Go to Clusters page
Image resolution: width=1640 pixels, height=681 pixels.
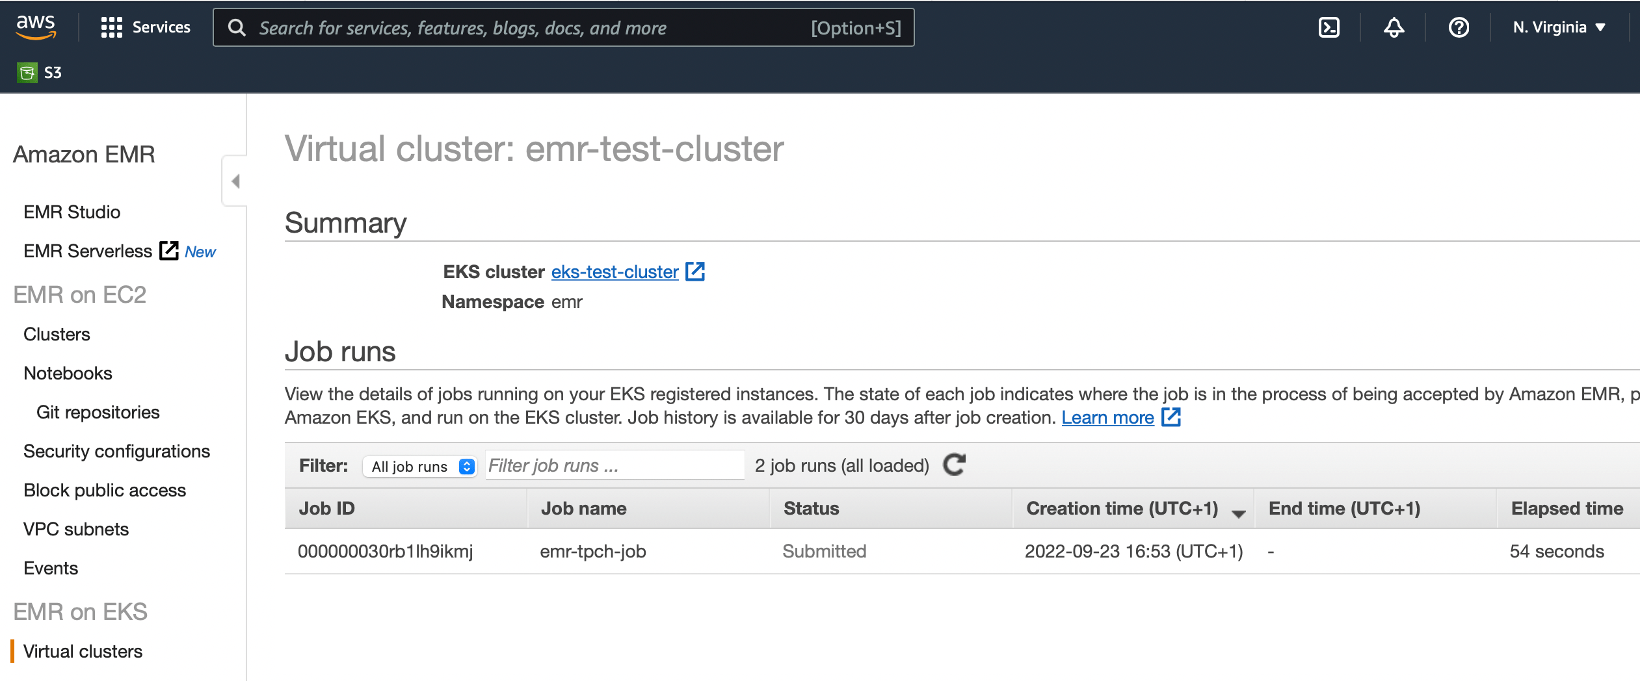[57, 334]
